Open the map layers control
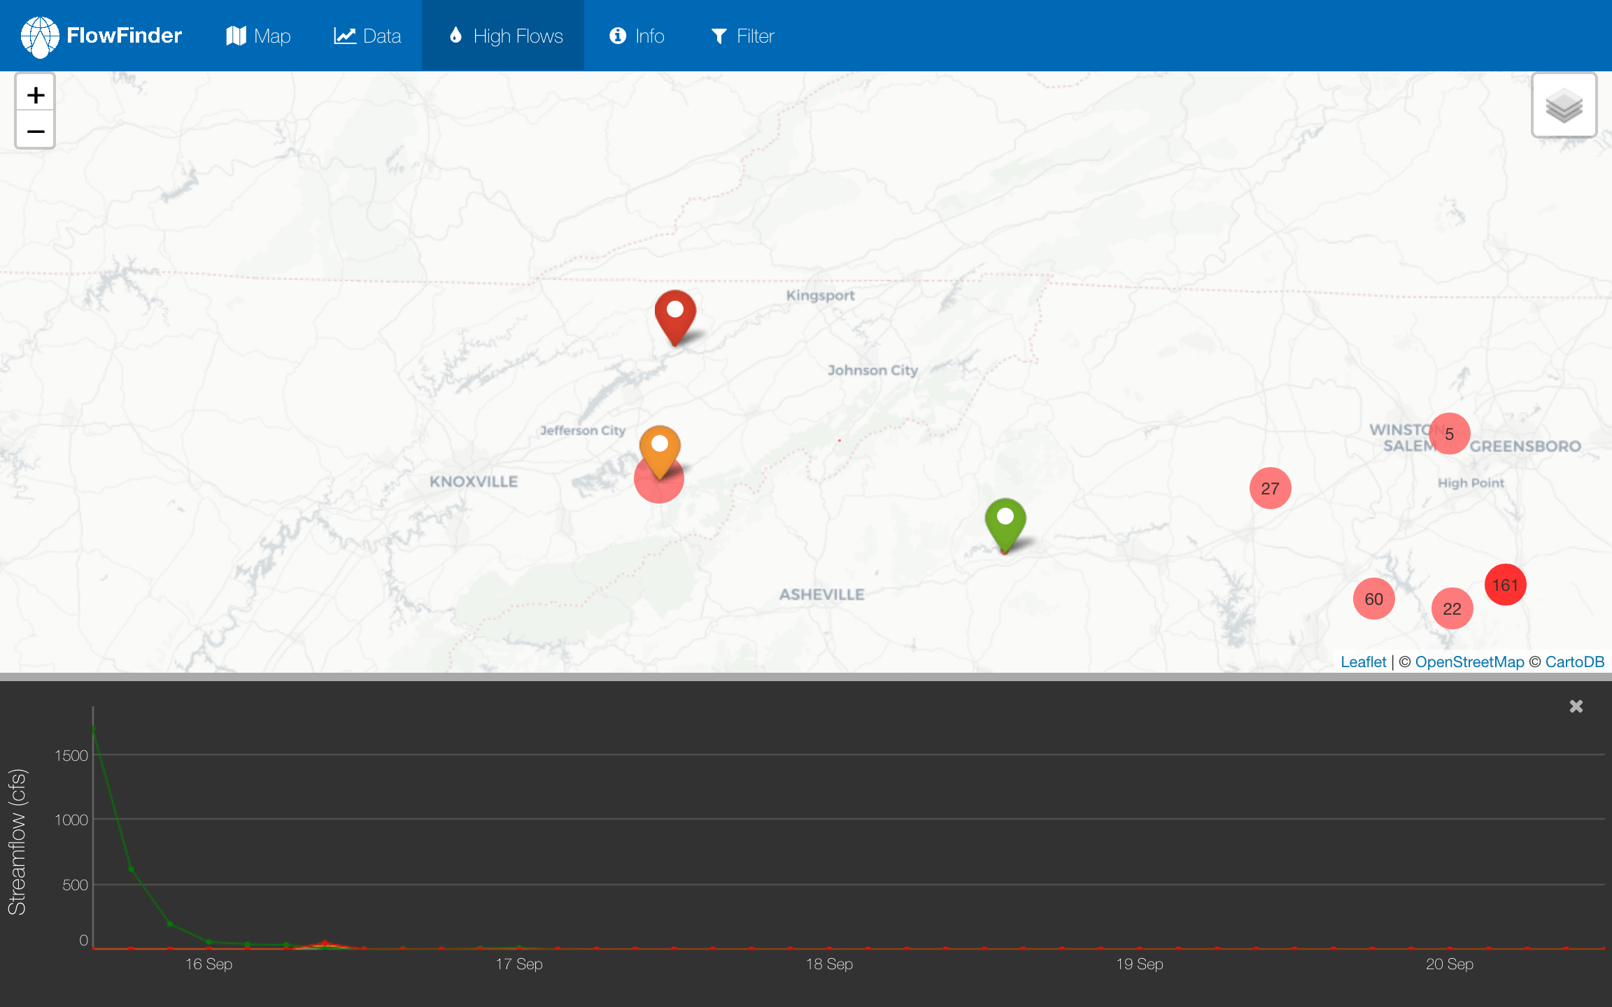The image size is (1612, 1007). [1564, 106]
